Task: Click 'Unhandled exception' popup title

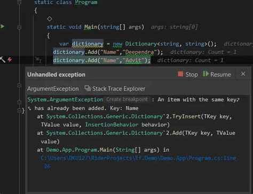Action: tap(56, 75)
